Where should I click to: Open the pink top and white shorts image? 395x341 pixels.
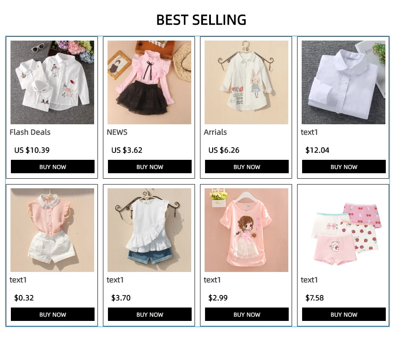click(x=52, y=230)
